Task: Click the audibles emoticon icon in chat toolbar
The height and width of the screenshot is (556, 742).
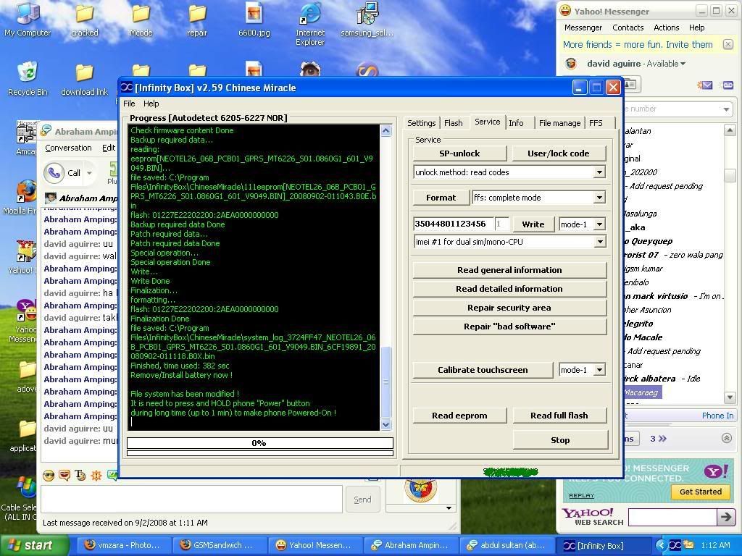Action: pos(64,475)
